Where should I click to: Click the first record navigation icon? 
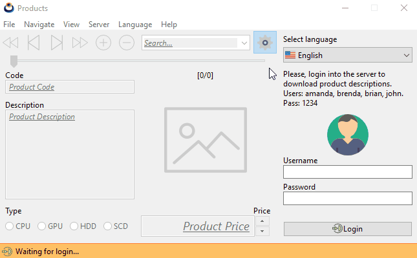tap(10, 43)
